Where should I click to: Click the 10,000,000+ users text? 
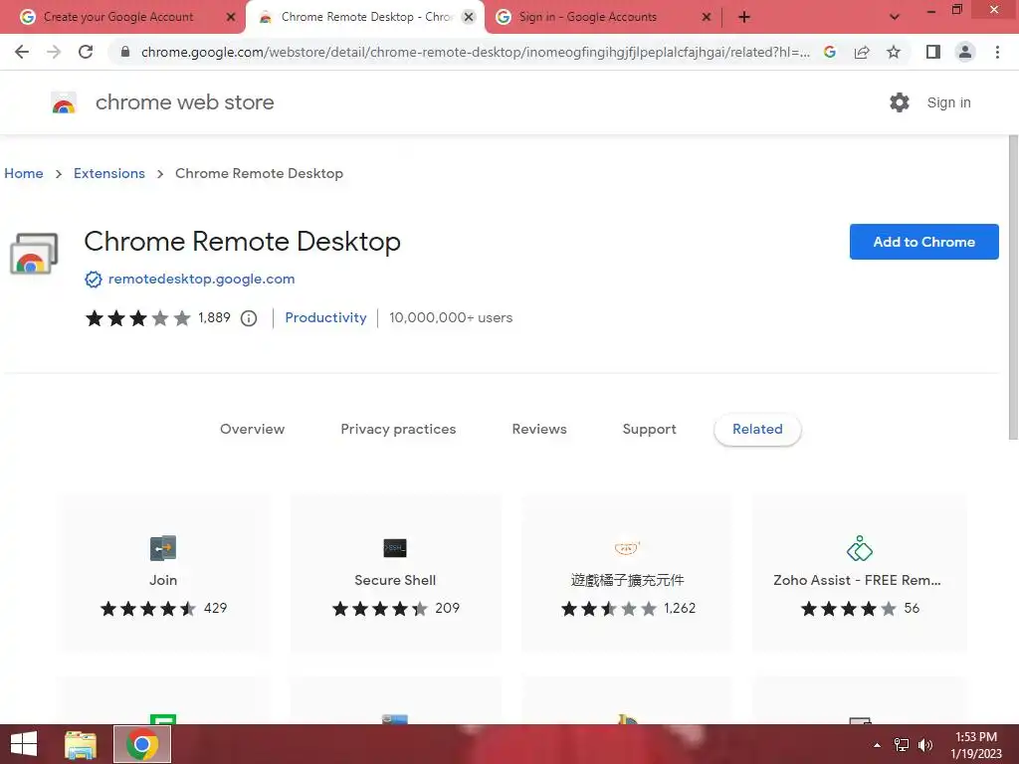pos(451,317)
